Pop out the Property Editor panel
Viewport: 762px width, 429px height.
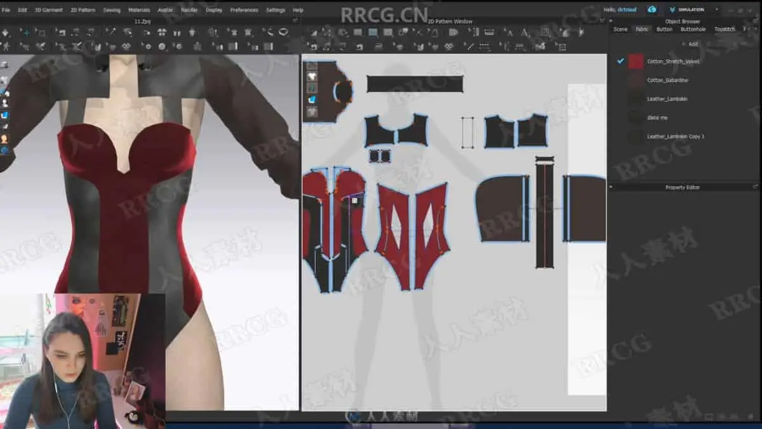click(x=756, y=187)
